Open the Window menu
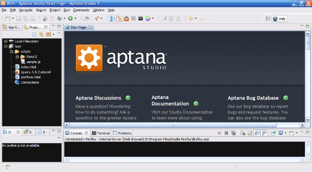This screenshot has width=312, height=172. [x=98, y=10]
